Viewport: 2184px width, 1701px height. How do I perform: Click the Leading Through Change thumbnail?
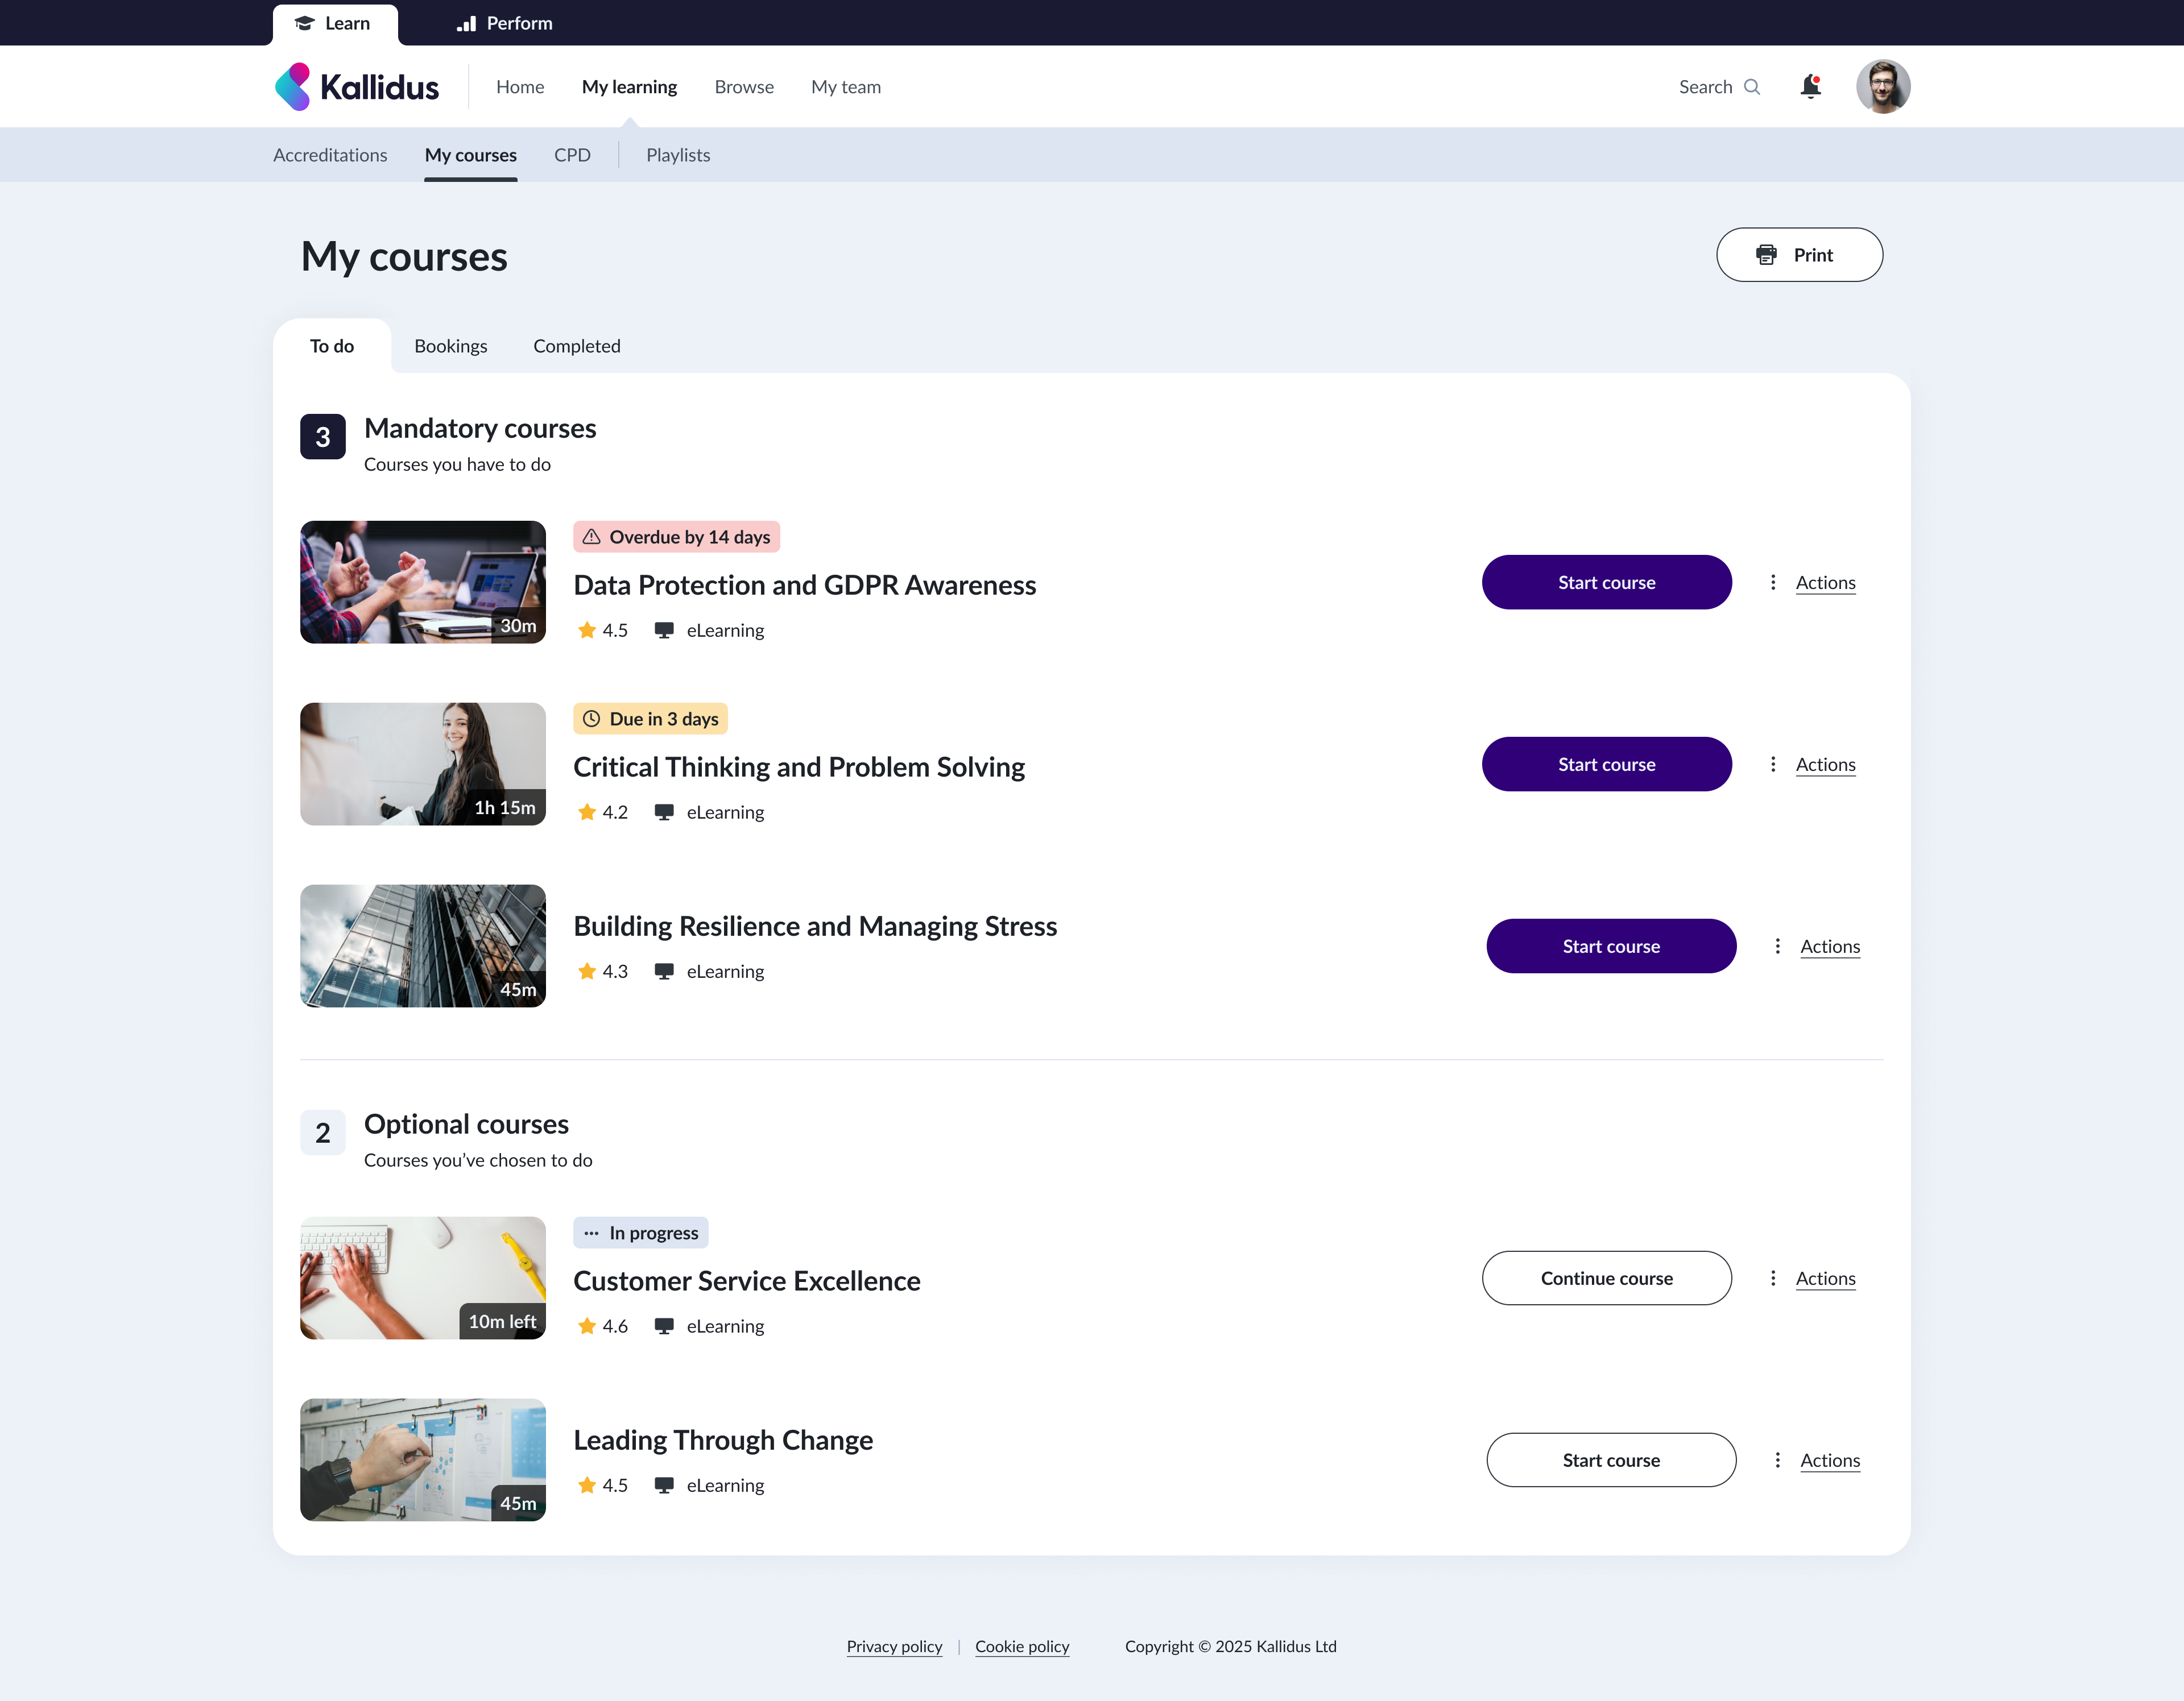[x=423, y=1459]
